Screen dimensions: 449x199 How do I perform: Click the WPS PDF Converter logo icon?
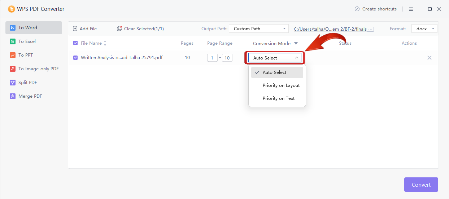click(12, 9)
